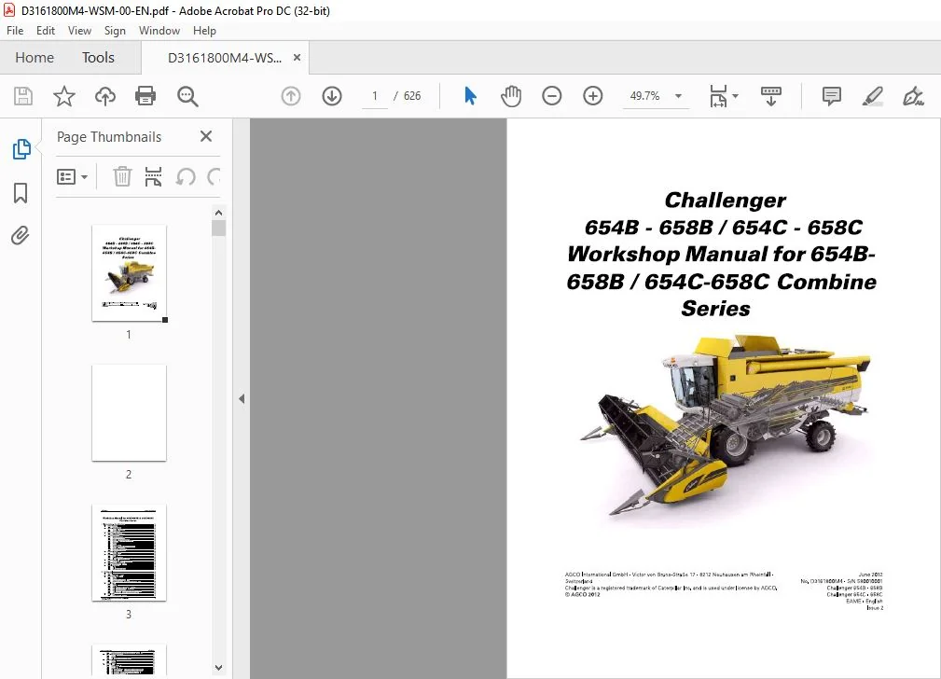This screenshot has height=679, width=941.
Task: Add document to Starred with star icon
Action: click(64, 96)
